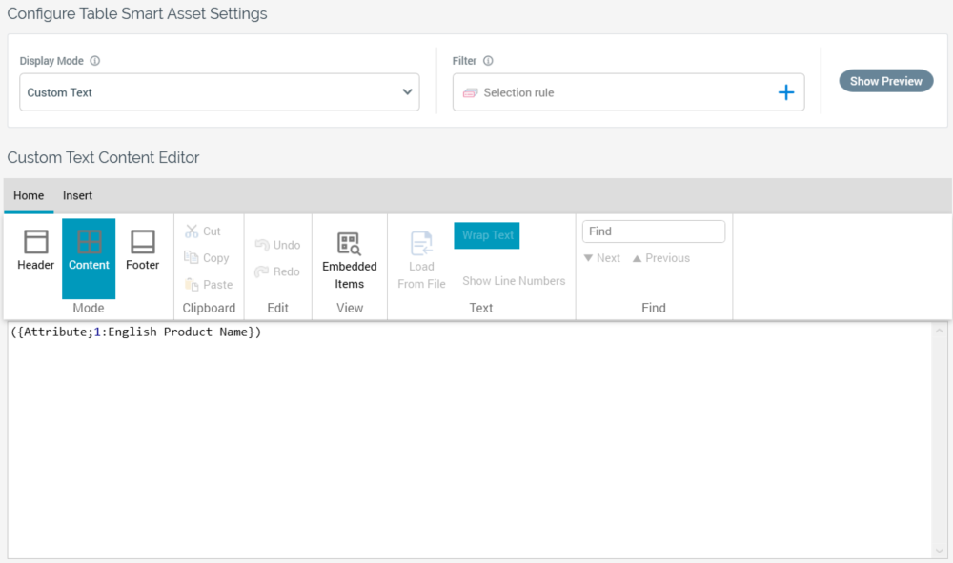The height and width of the screenshot is (563, 953).
Task: Select the Content mode icon
Action: click(x=89, y=242)
